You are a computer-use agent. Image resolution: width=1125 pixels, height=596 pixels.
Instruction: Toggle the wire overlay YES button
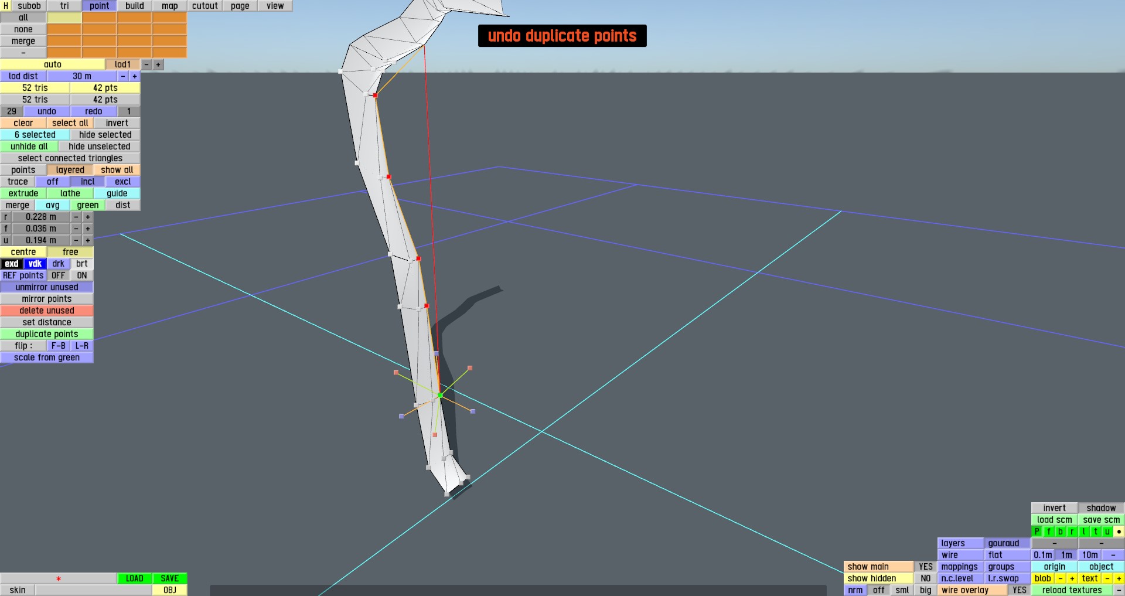[1020, 590]
